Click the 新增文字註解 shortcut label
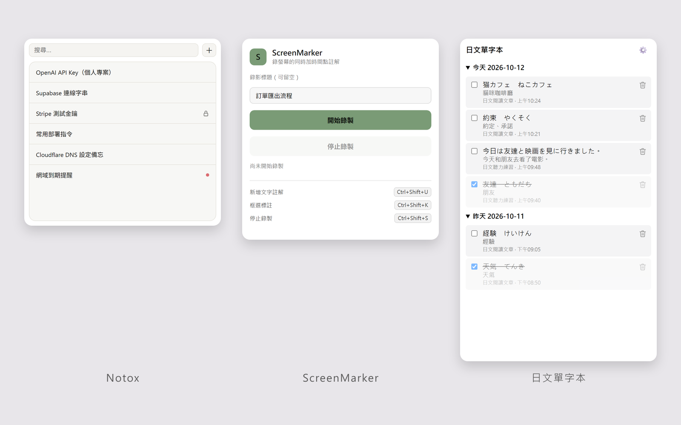681x425 pixels. (x=266, y=192)
